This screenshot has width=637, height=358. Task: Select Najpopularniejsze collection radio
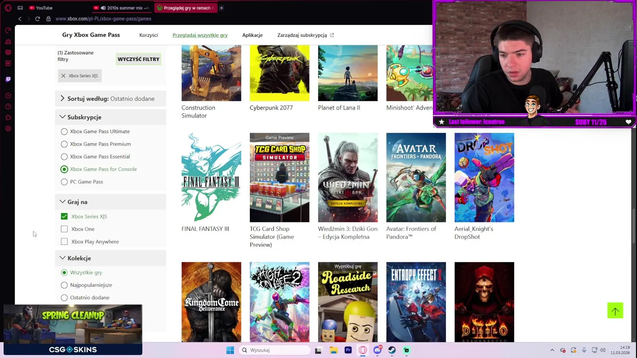tap(64, 285)
